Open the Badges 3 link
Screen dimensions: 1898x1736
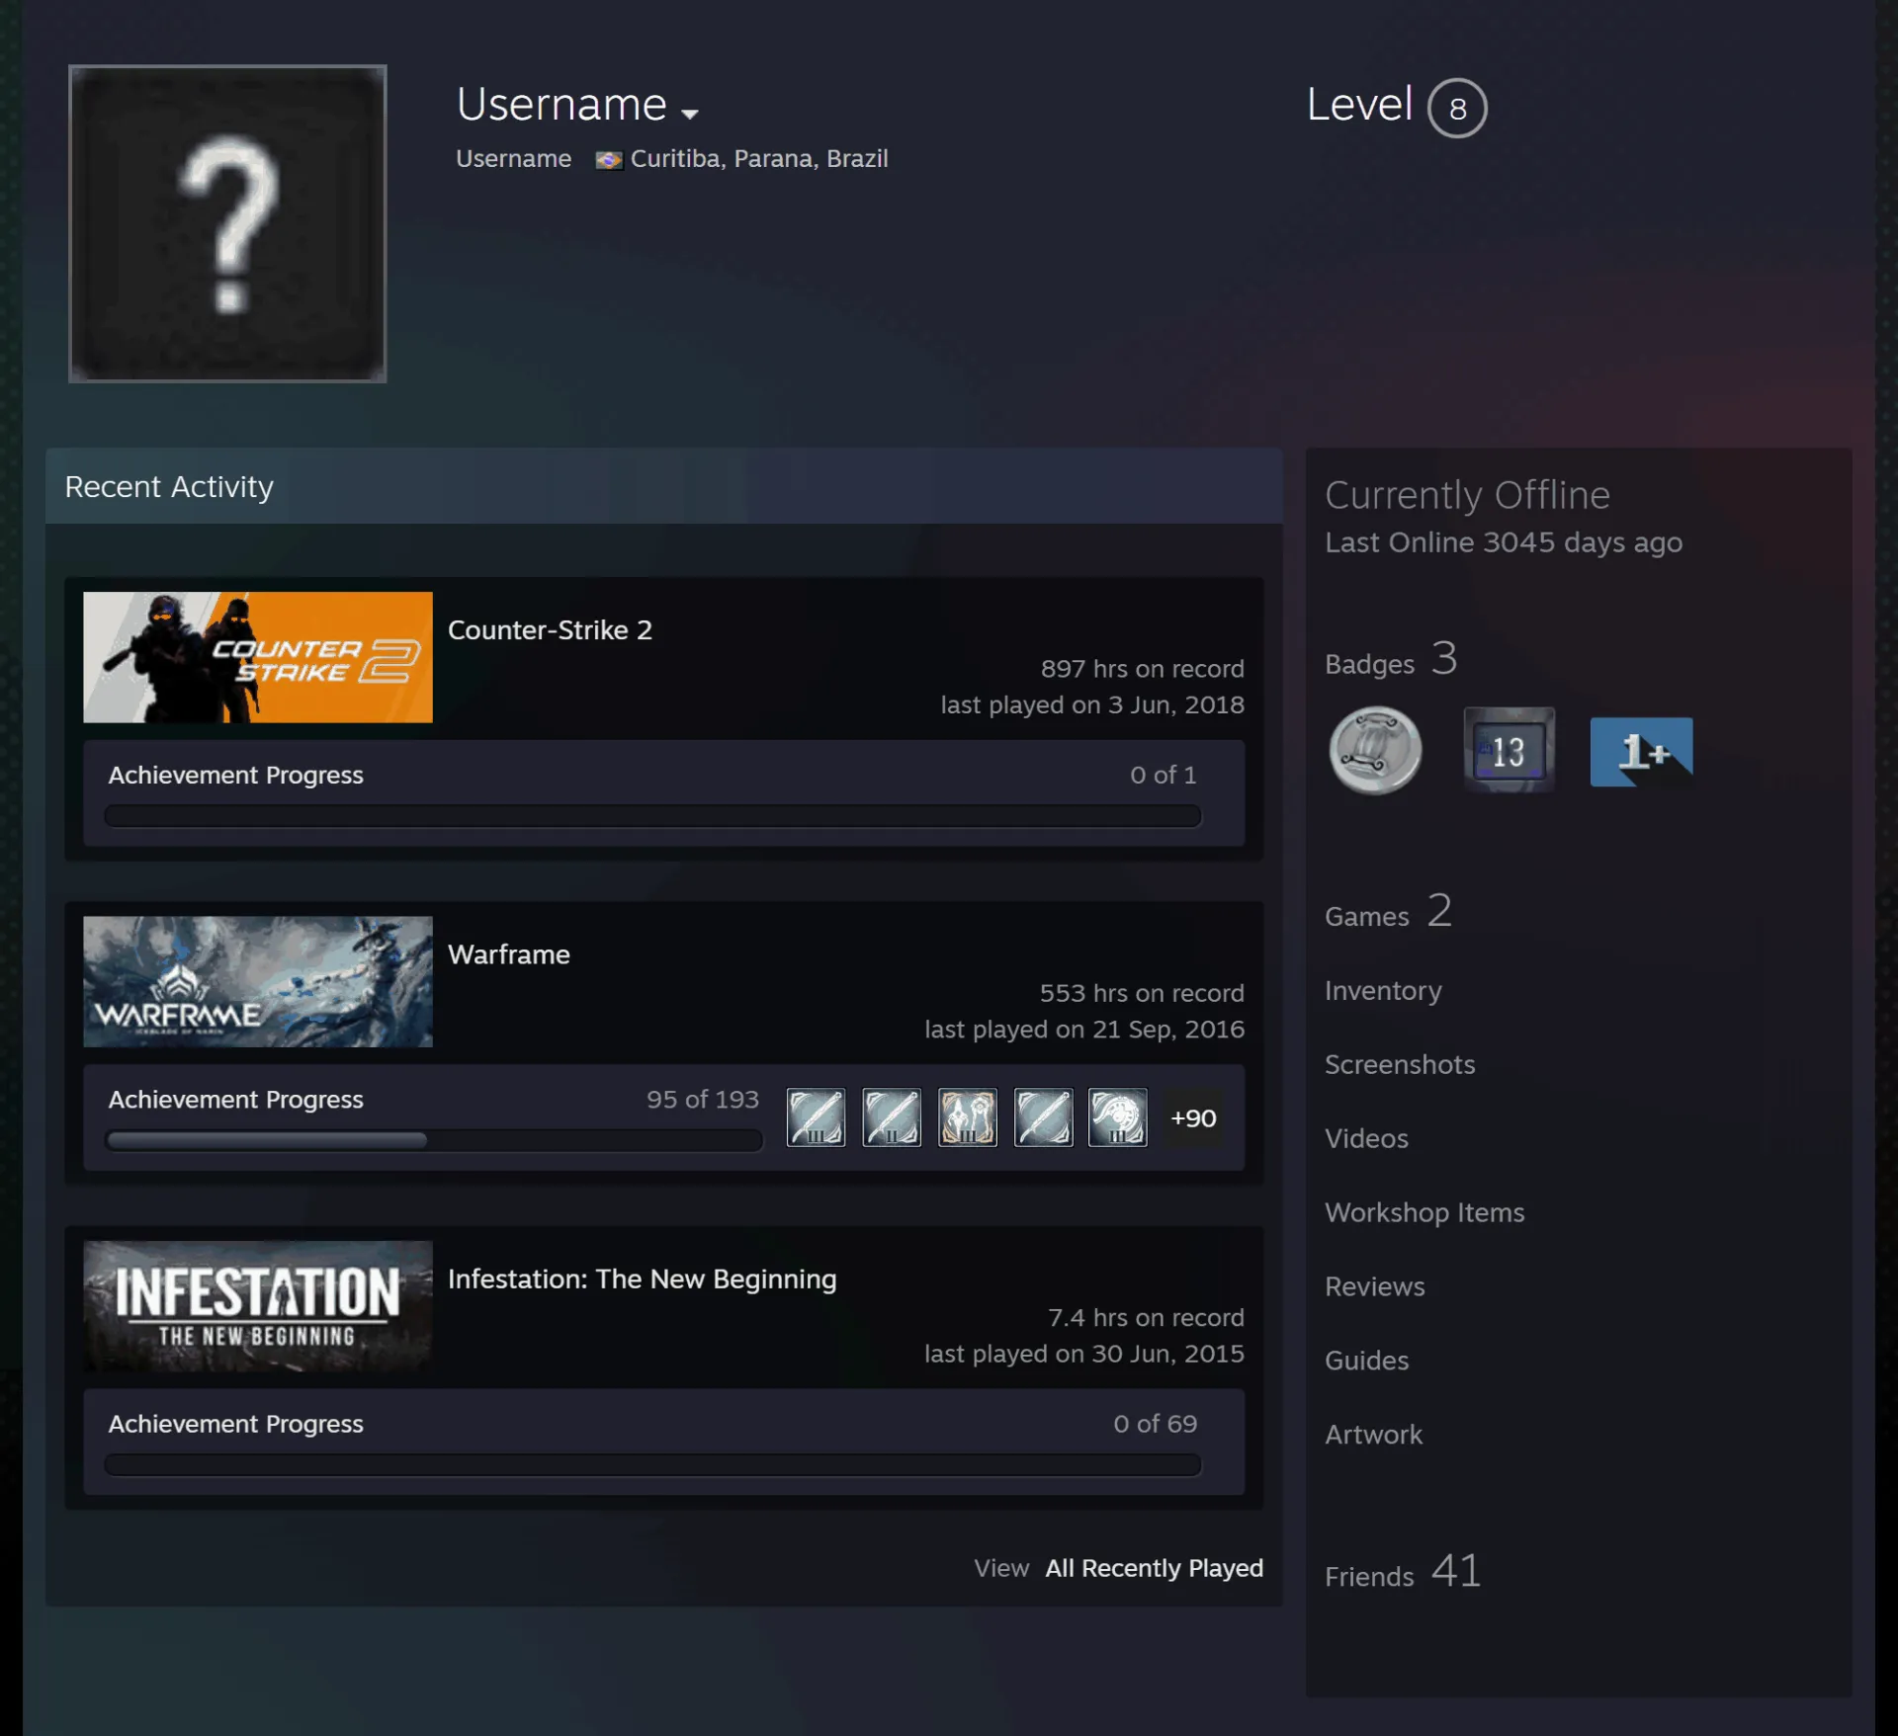[1391, 660]
